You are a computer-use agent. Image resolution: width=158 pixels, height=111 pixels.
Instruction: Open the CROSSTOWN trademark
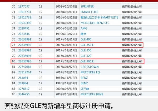(x=90, y=67)
